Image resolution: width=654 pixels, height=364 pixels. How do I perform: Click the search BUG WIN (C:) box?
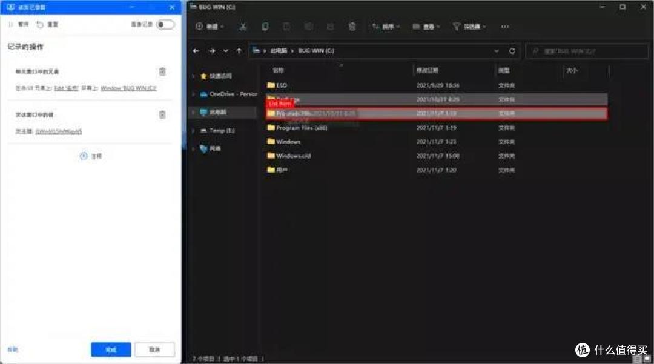click(587, 51)
